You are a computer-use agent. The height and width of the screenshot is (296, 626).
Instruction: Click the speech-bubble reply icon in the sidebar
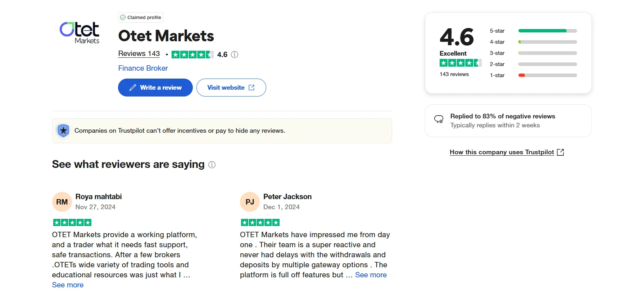[439, 119]
